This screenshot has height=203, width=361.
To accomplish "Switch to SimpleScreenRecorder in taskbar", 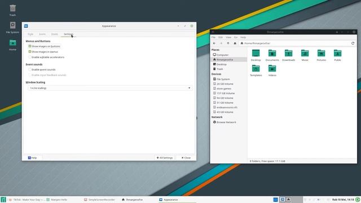I will coord(99,200).
